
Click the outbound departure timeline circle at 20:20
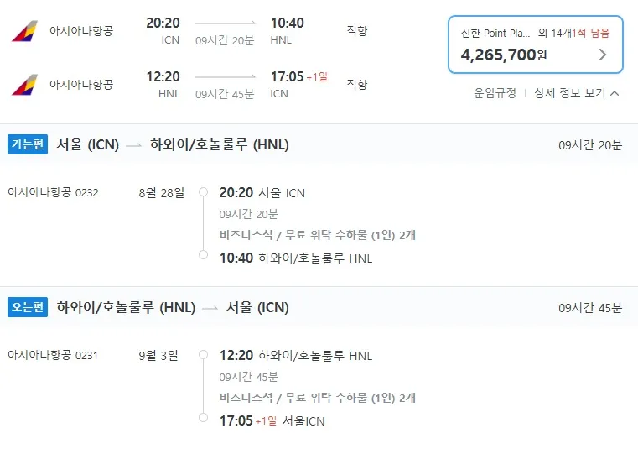[203, 192]
